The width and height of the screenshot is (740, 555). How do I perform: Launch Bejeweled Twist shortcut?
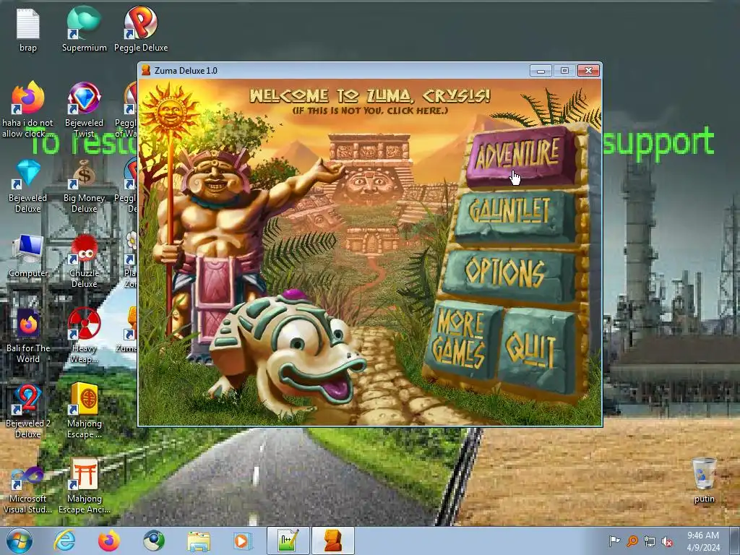pyautogui.click(x=84, y=110)
